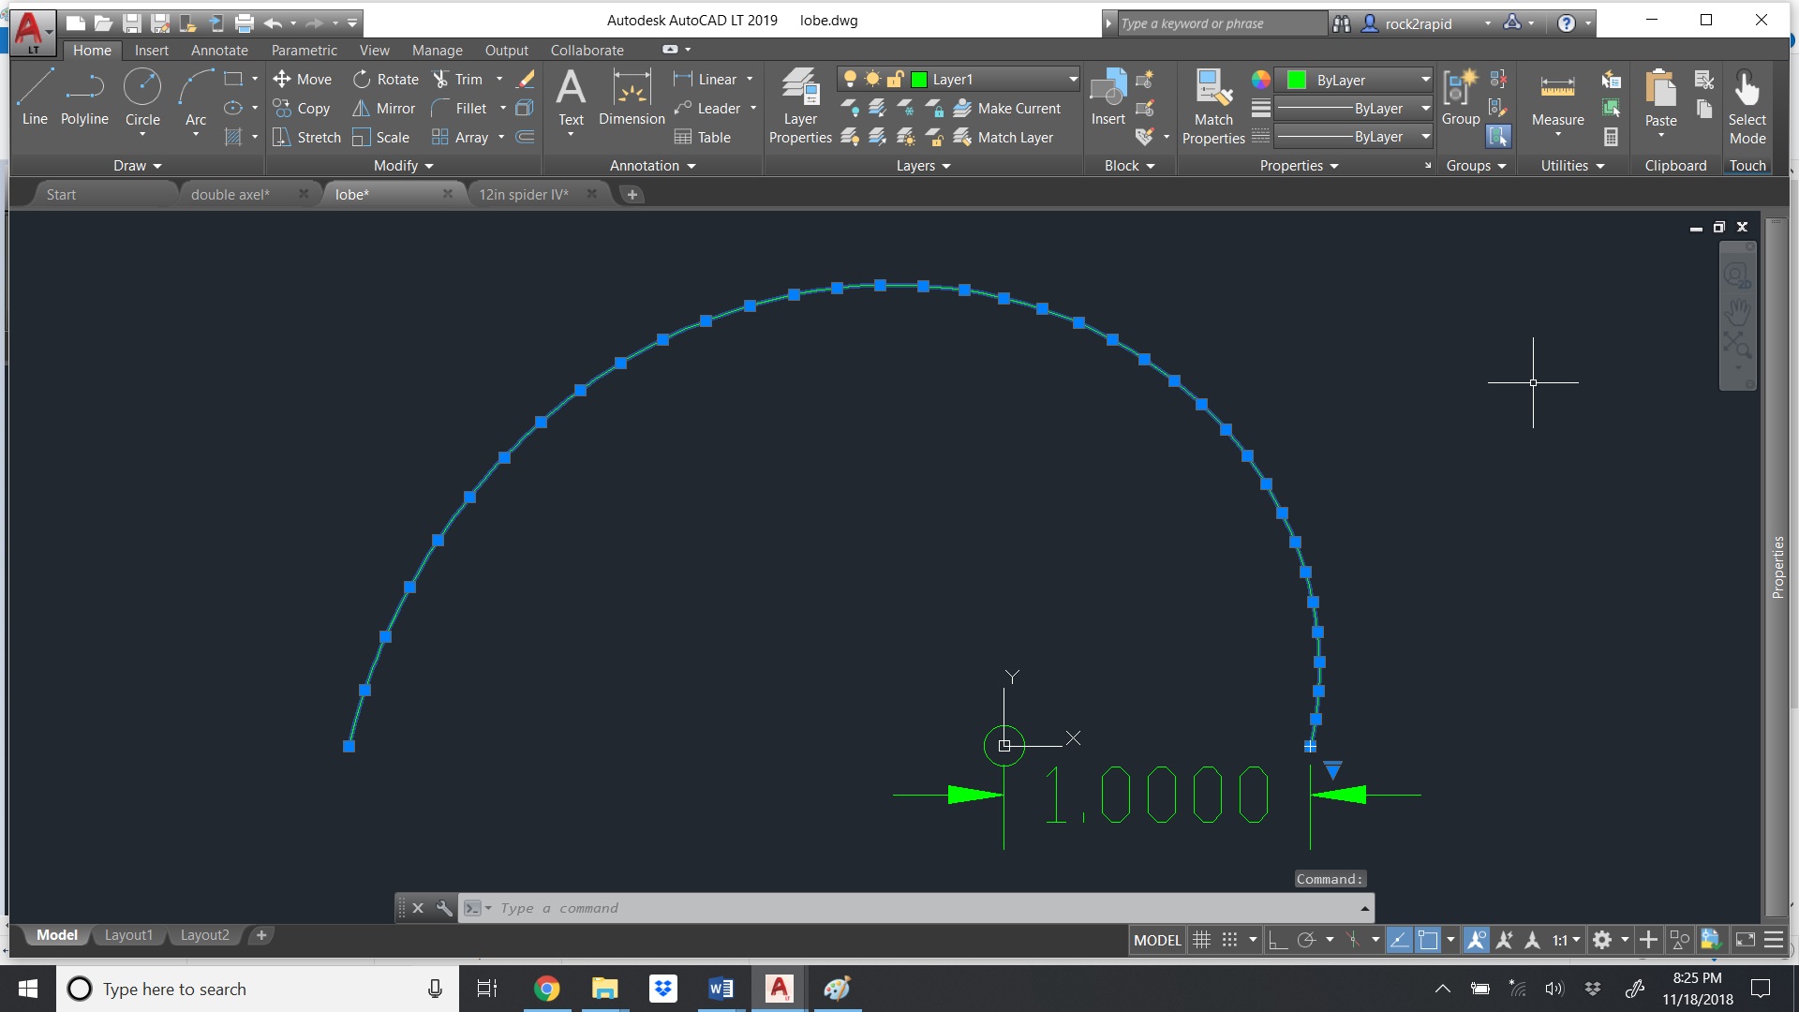Click the Stretch tool
The image size is (1799, 1012).
(306, 138)
